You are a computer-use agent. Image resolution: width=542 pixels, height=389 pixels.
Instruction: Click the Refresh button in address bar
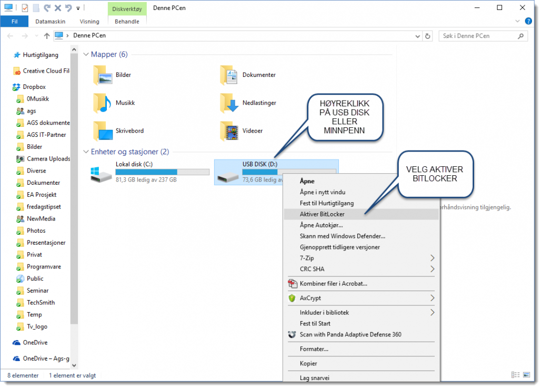427,36
